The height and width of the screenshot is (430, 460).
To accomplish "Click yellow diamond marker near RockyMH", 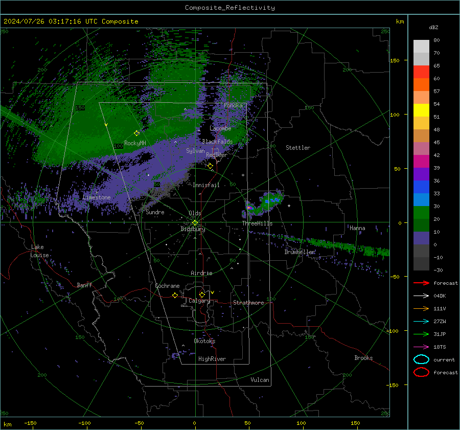I will pos(136,133).
